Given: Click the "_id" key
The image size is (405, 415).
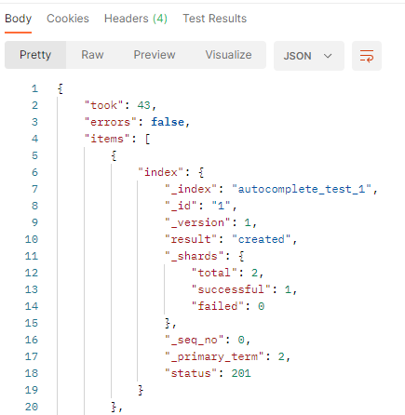Looking at the screenshot, I should click(181, 206).
